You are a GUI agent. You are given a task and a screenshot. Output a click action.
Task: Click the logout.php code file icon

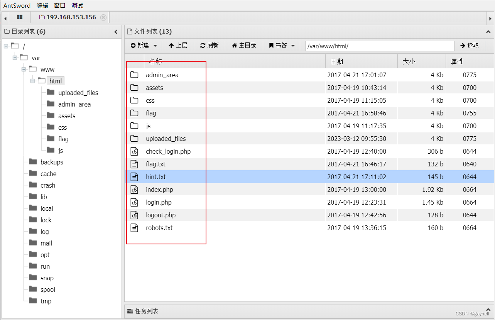[134, 215]
